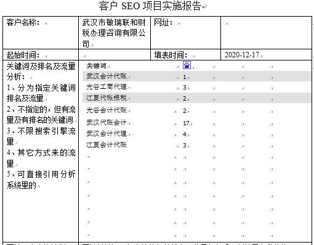Select keyword 光谷会计代账
314x245 pixels.
[x=107, y=110]
